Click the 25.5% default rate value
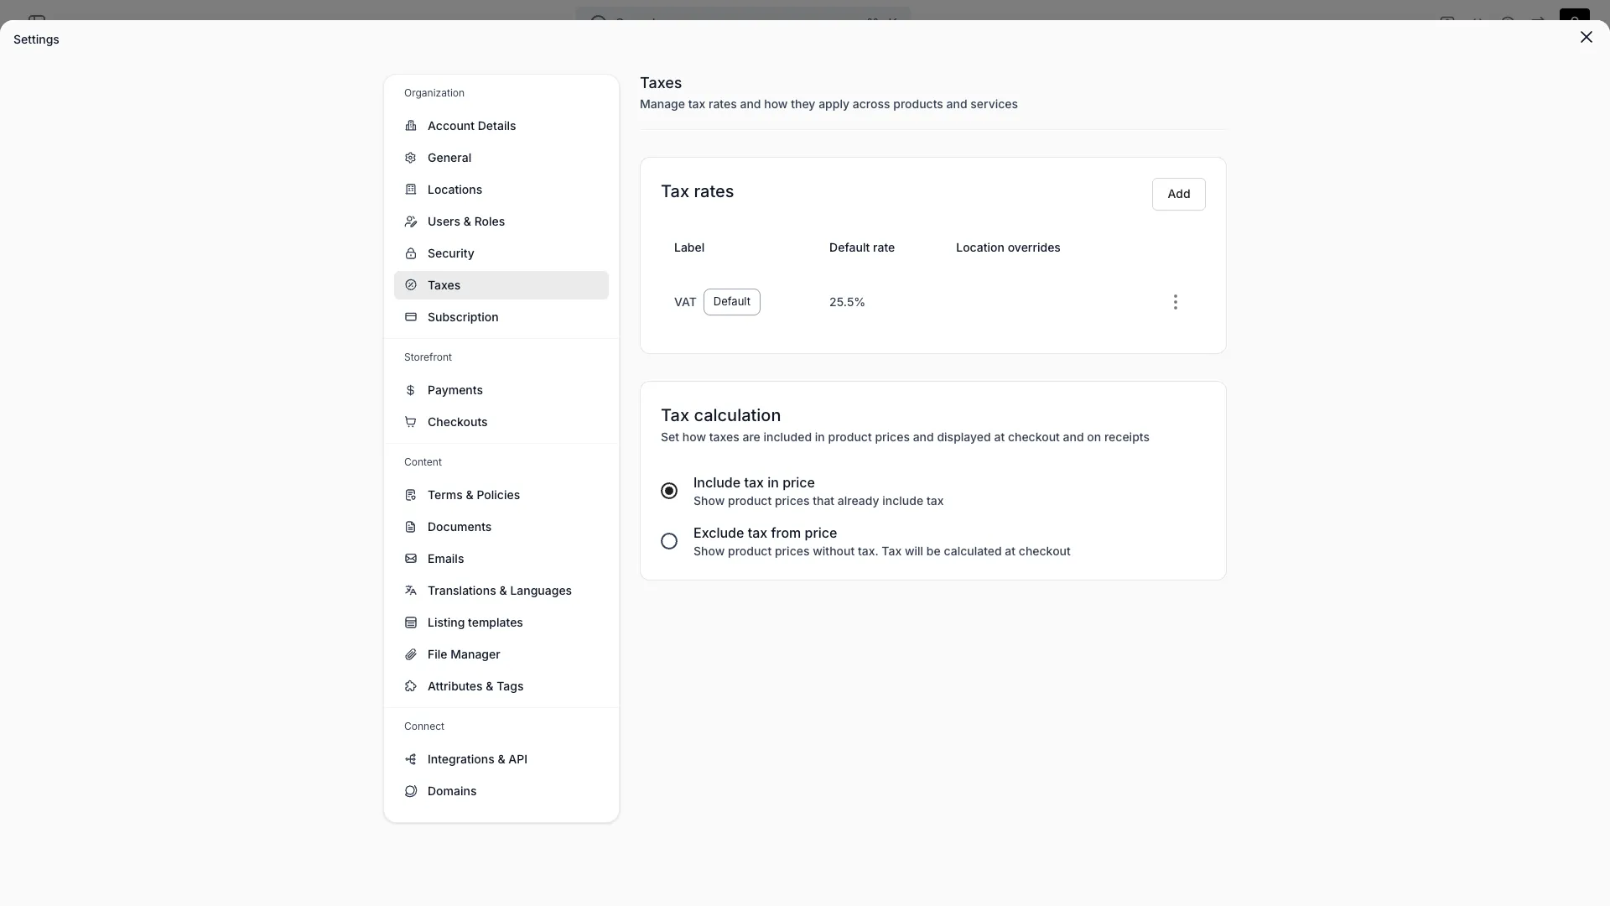This screenshot has height=906, width=1610. pos(847,302)
